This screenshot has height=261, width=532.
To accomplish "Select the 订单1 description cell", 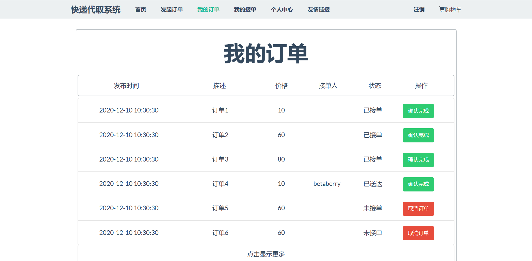I will pyautogui.click(x=220, y=110).
